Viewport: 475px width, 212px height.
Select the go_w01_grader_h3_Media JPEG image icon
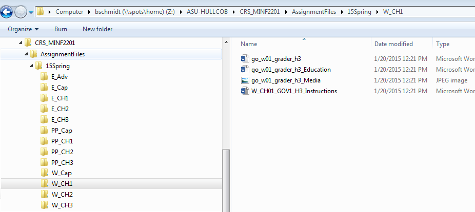pos(245,80)
